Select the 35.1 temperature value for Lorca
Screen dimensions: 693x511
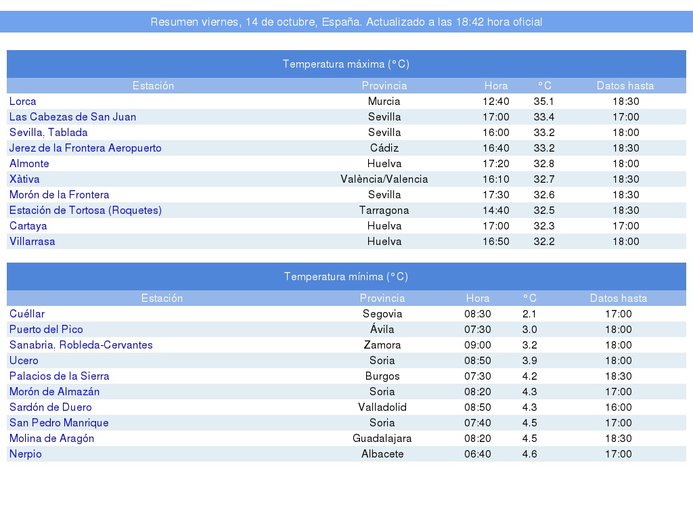pyautogui.click(x=543, y=102)
